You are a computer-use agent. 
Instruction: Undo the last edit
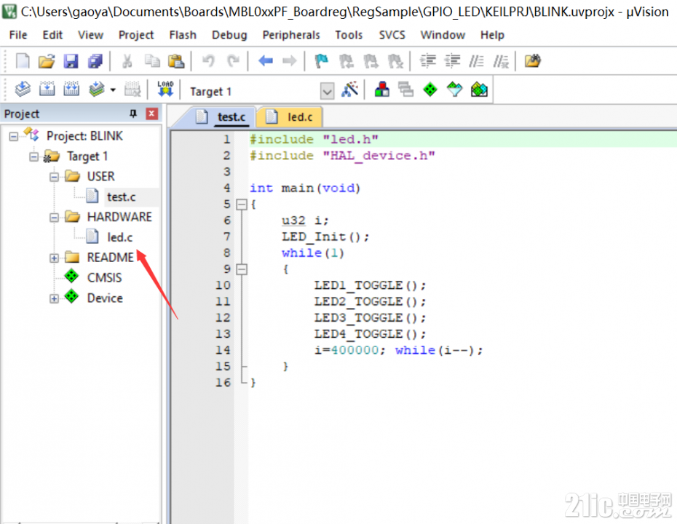pos(208,61)
